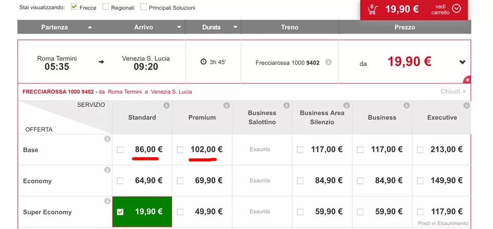The image size is (493, 229).
Task: Select Base Standard 86,00 € checkbox
Action: [x=120, y=150]
